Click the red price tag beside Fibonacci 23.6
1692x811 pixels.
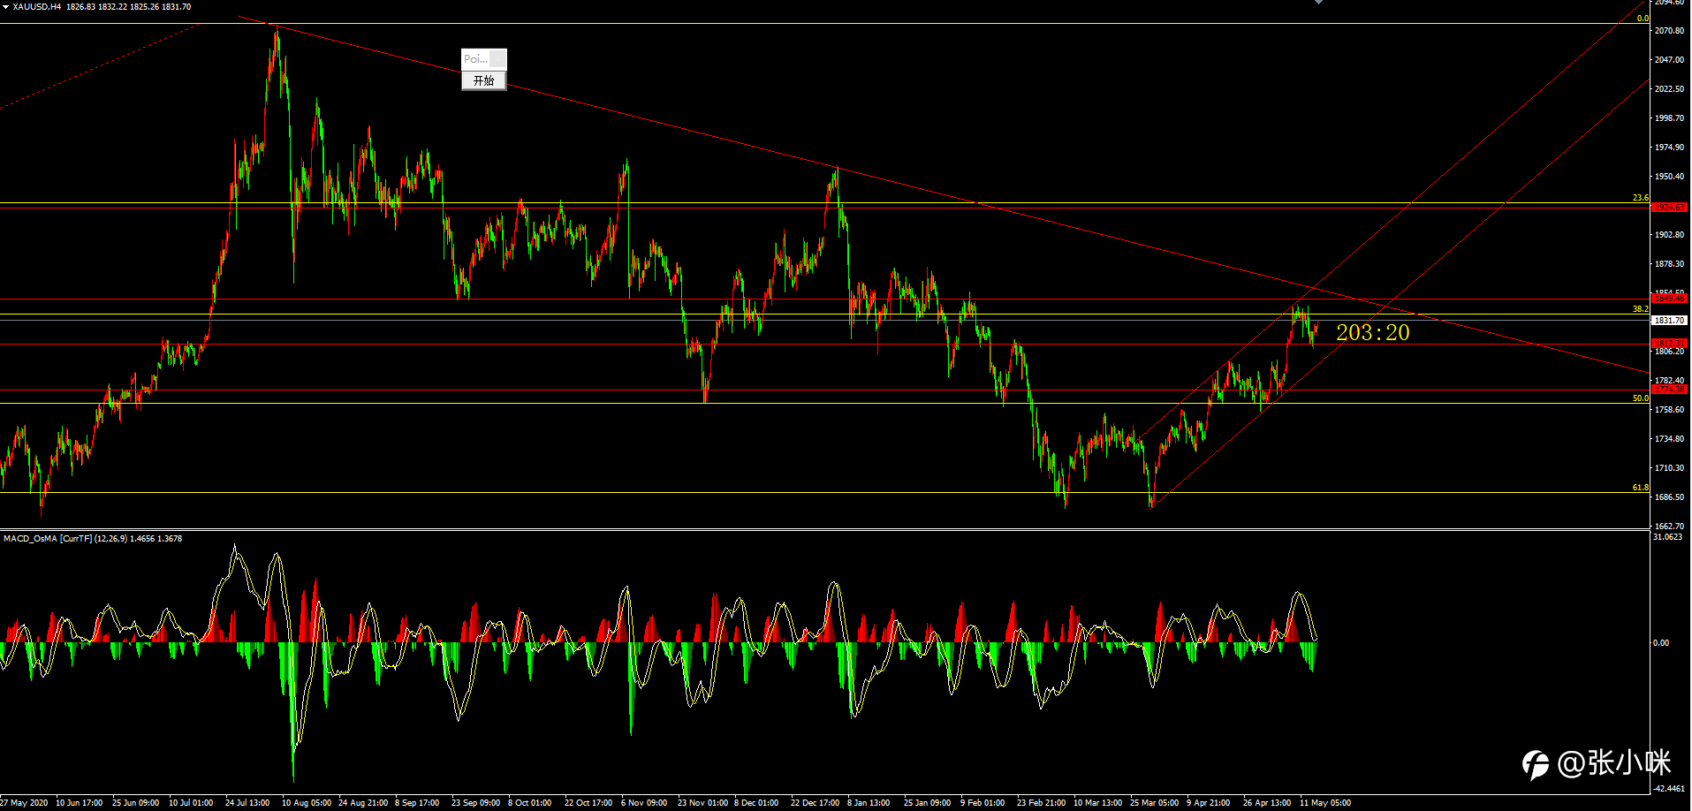(x=1669, y=208)
